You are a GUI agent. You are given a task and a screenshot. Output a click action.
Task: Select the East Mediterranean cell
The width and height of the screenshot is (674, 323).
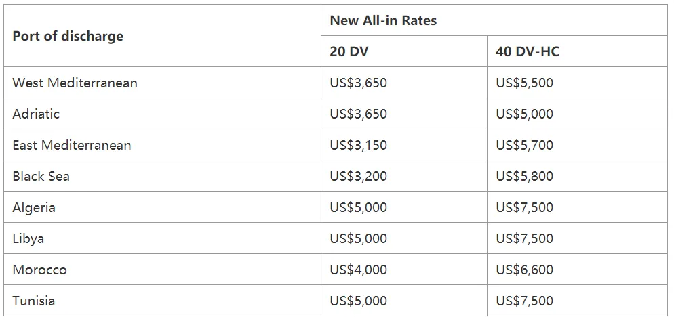coord(72,145)
